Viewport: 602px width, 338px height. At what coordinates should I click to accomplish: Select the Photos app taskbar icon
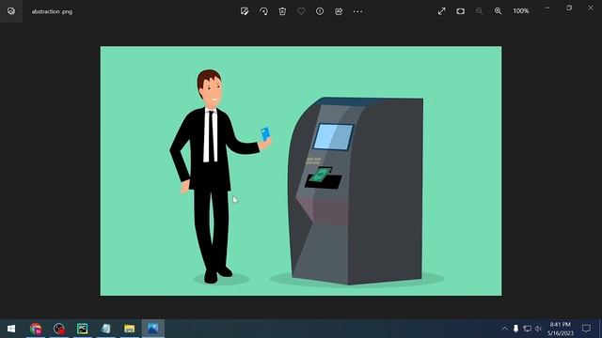152,329
